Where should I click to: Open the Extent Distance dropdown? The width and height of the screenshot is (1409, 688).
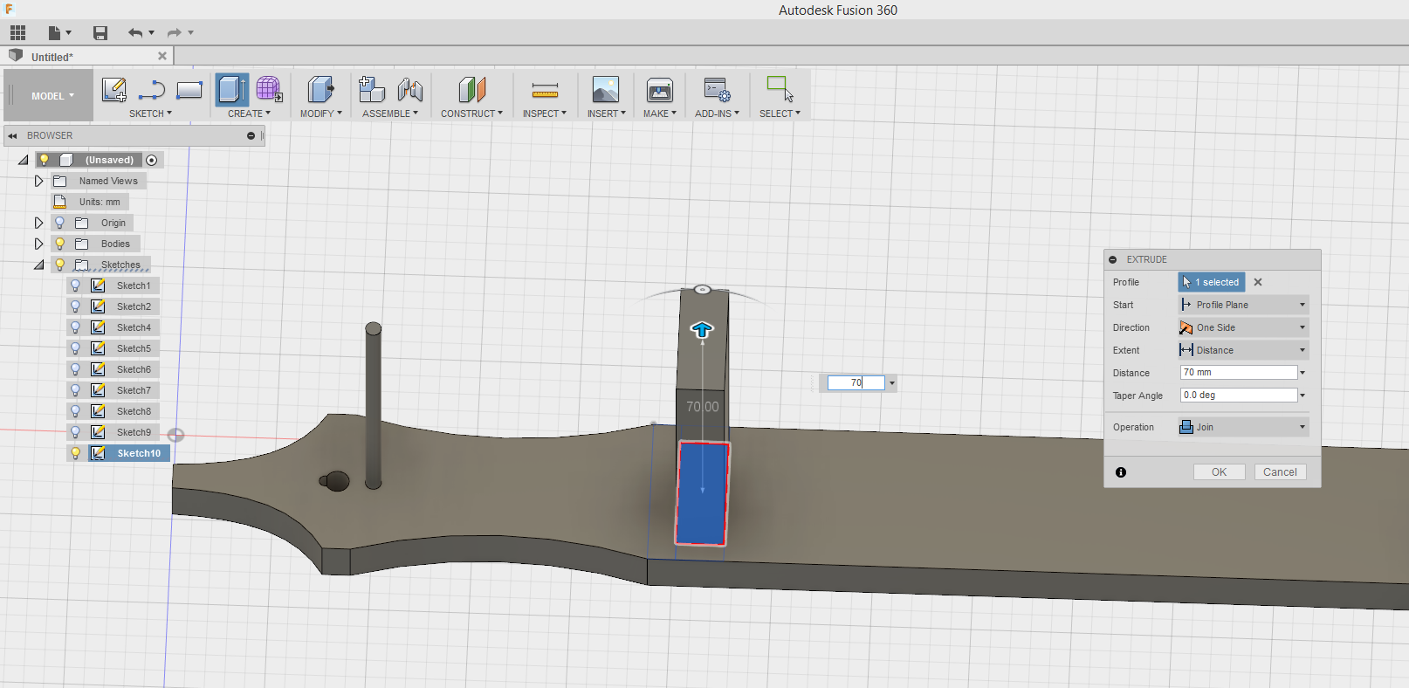click(x=1243, y=350)
